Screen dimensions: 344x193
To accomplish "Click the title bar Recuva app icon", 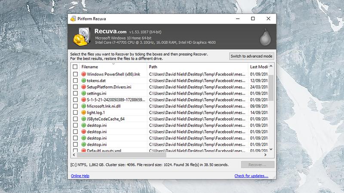I will (73, 18).
